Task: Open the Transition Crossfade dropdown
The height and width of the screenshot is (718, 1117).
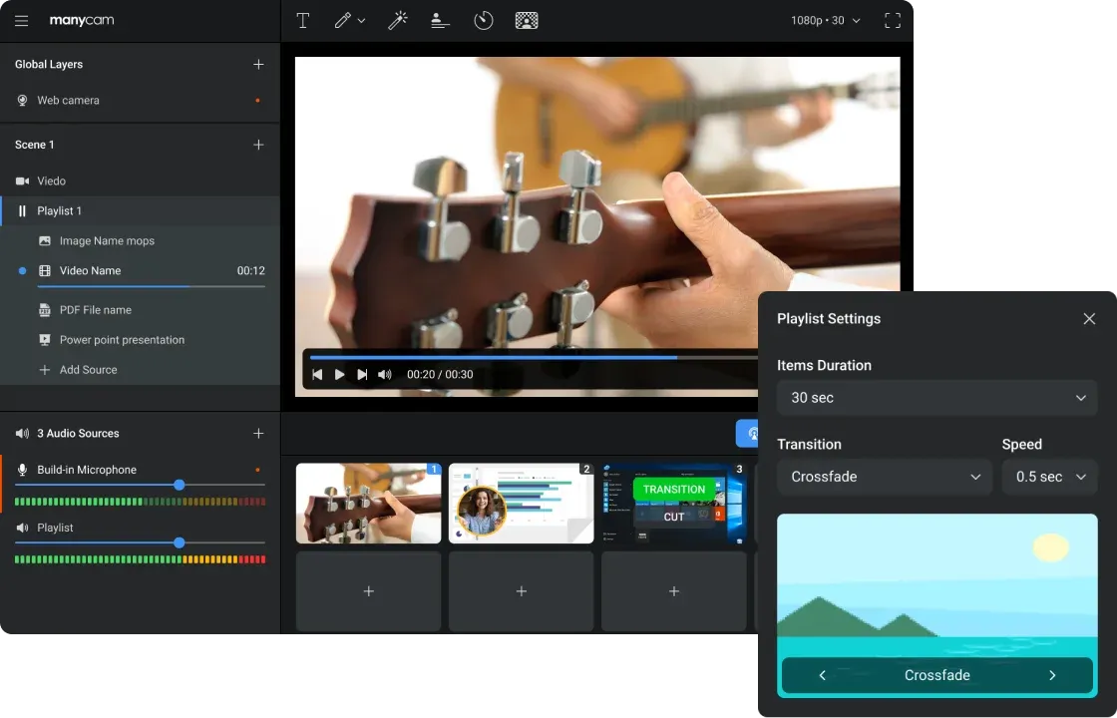Action: tap(885, 477)
